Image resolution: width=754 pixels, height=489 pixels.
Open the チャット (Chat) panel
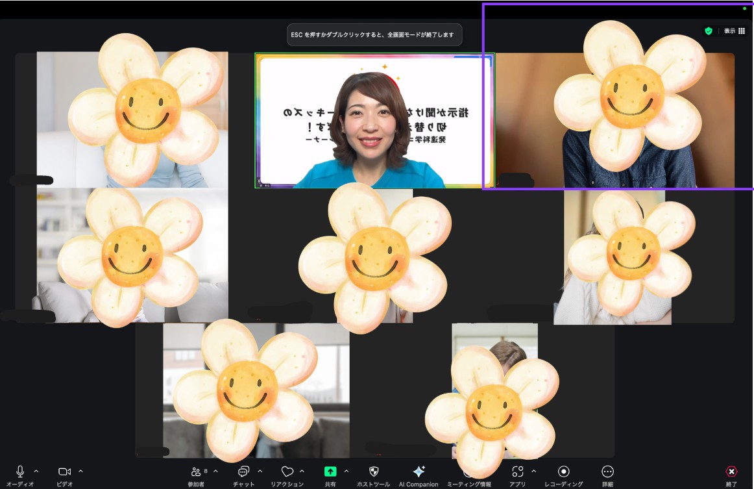tap(243, 472)
